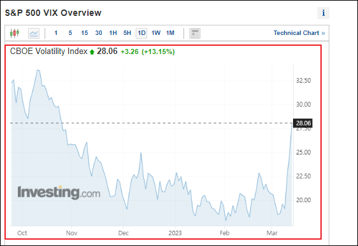This screenshot has width=358, height=246.
Task: Select the 30 minute interval
Action: (x=99, y=33)
